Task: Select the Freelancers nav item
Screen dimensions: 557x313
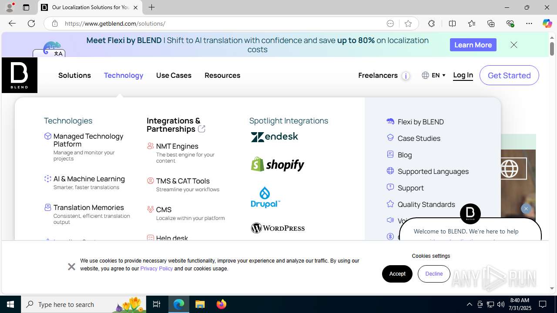Action: click(378, 75)
